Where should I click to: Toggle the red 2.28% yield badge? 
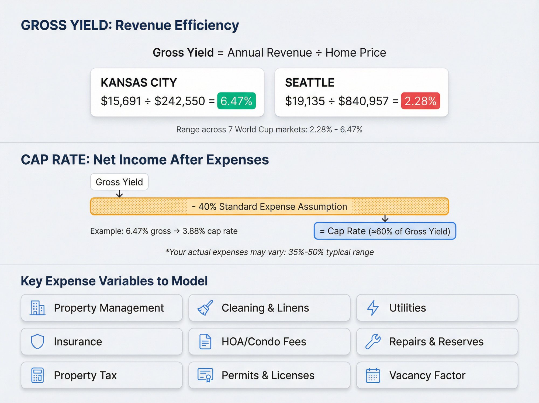tap(420, 101)
